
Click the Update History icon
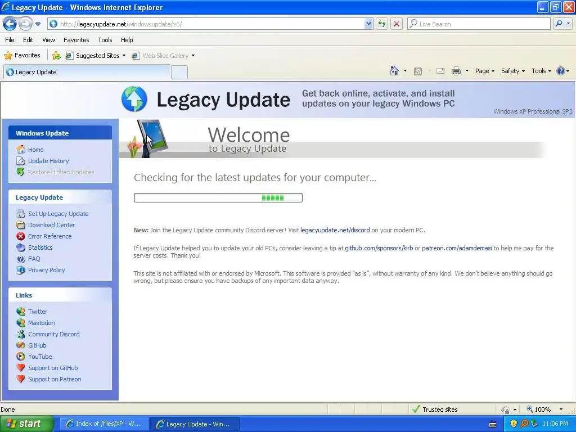coord(21,161)
